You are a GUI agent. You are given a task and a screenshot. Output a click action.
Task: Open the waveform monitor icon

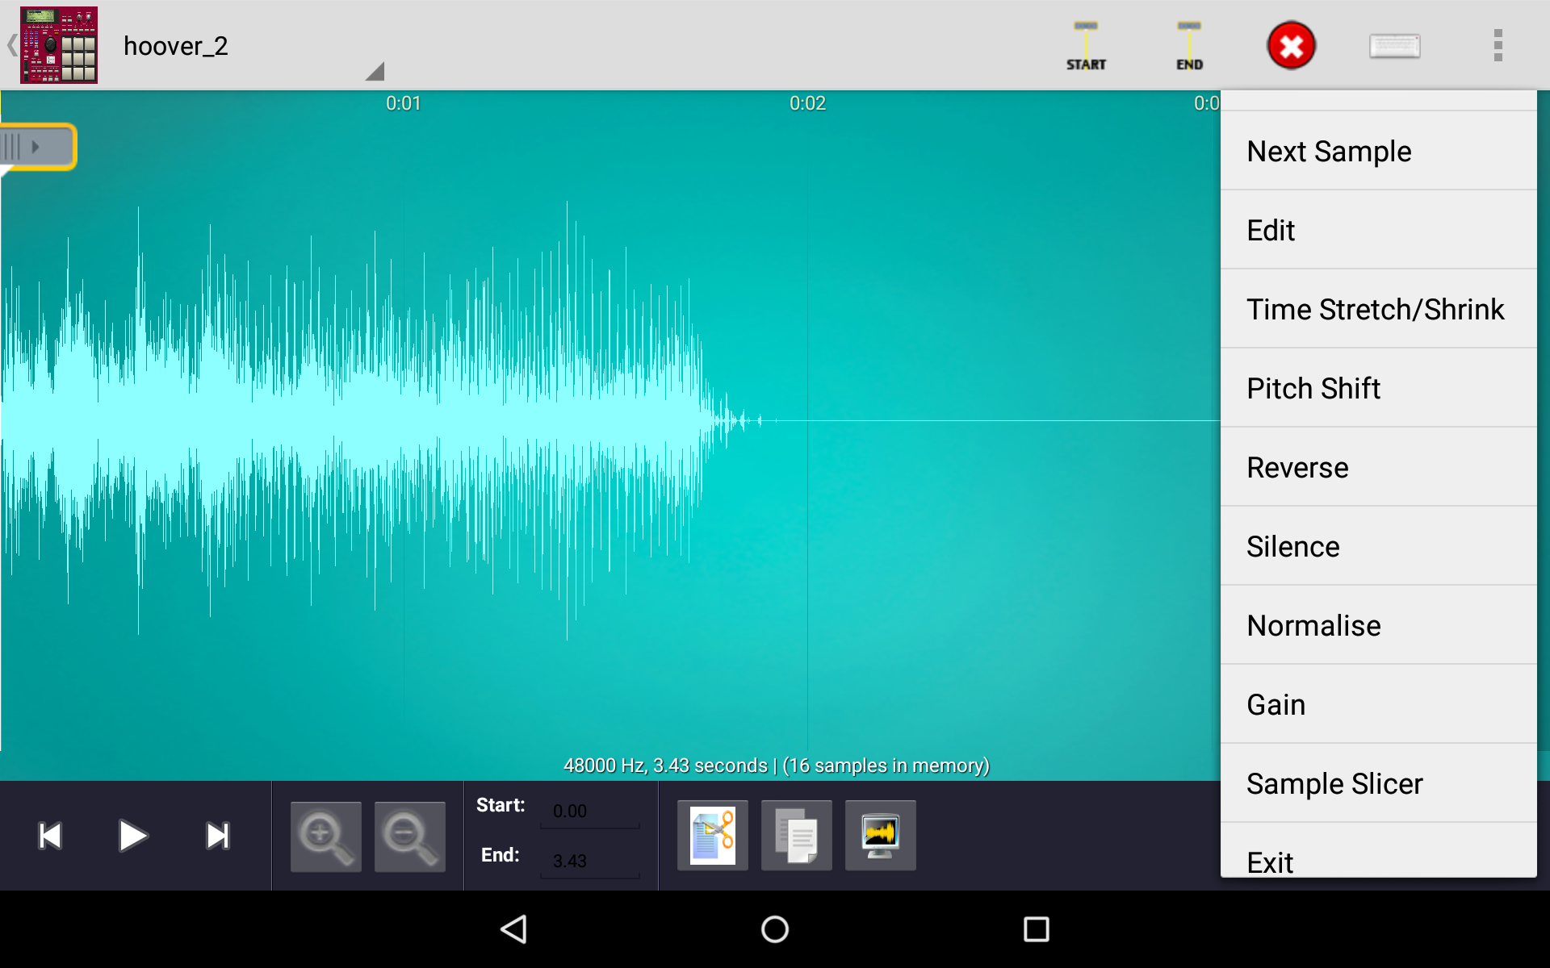880,836
